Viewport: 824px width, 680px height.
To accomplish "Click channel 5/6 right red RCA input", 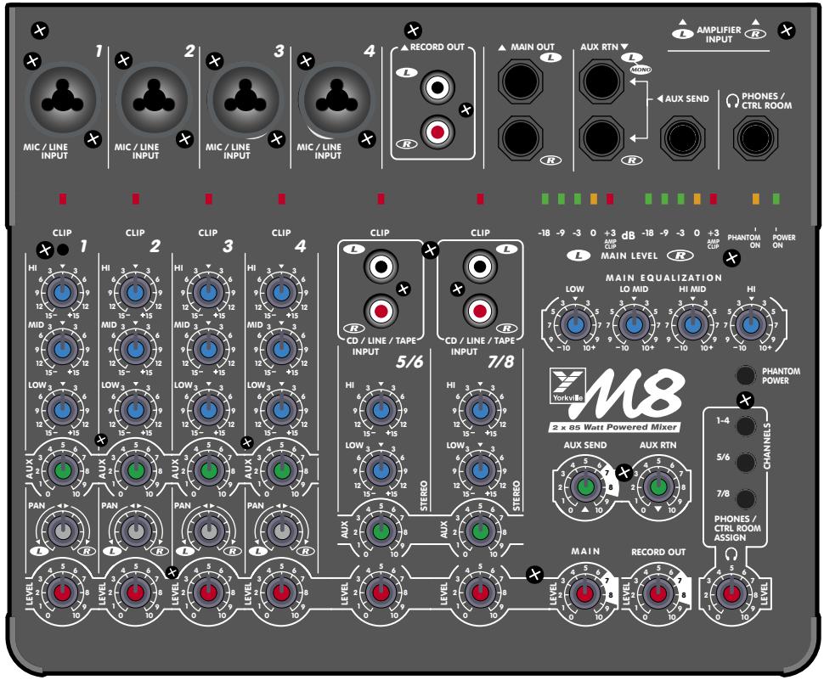I will (x=381, y=311).
